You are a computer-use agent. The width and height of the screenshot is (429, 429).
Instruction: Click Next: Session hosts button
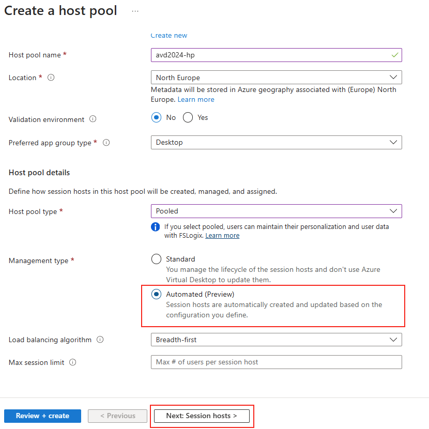click(x=202, y=416)
